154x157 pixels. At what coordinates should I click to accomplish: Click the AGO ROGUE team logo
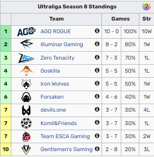point(26,31)
